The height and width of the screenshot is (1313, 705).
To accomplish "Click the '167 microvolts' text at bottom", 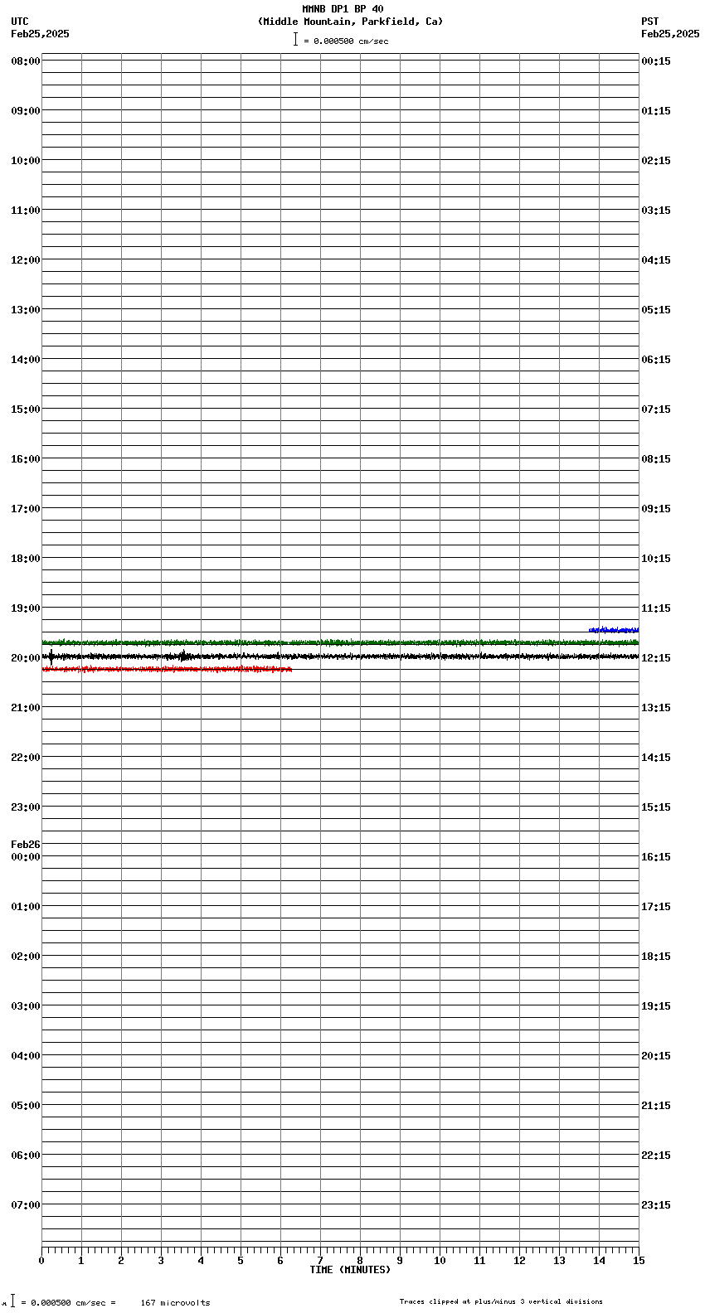I will click(x=175, y=1303).
